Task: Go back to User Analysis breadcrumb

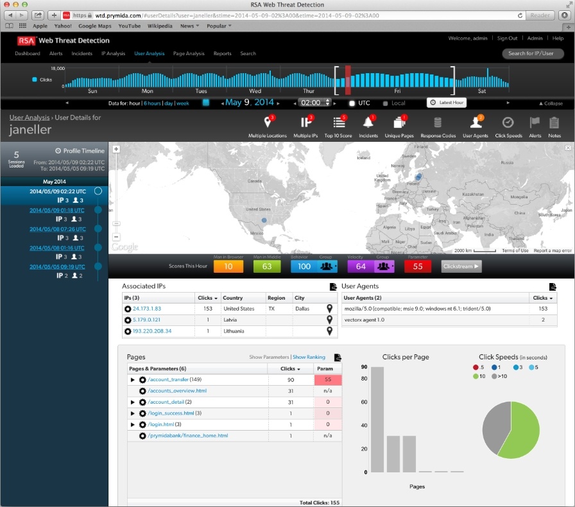Action: pos(30,117)
